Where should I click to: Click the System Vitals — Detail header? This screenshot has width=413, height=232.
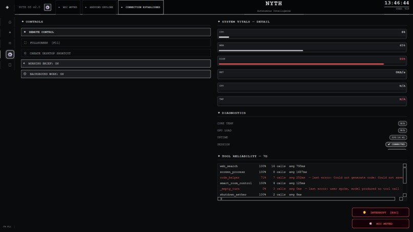click(246, 22)
